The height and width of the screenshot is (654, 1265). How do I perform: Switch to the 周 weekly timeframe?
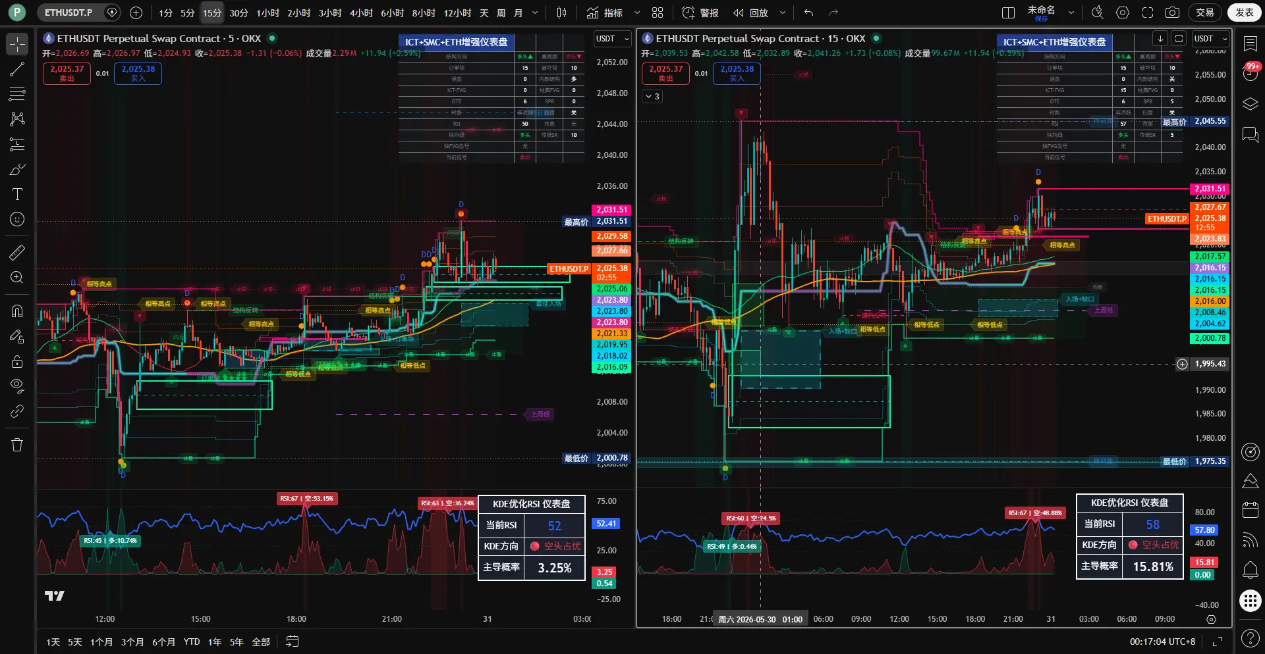(x=501, y=13)
